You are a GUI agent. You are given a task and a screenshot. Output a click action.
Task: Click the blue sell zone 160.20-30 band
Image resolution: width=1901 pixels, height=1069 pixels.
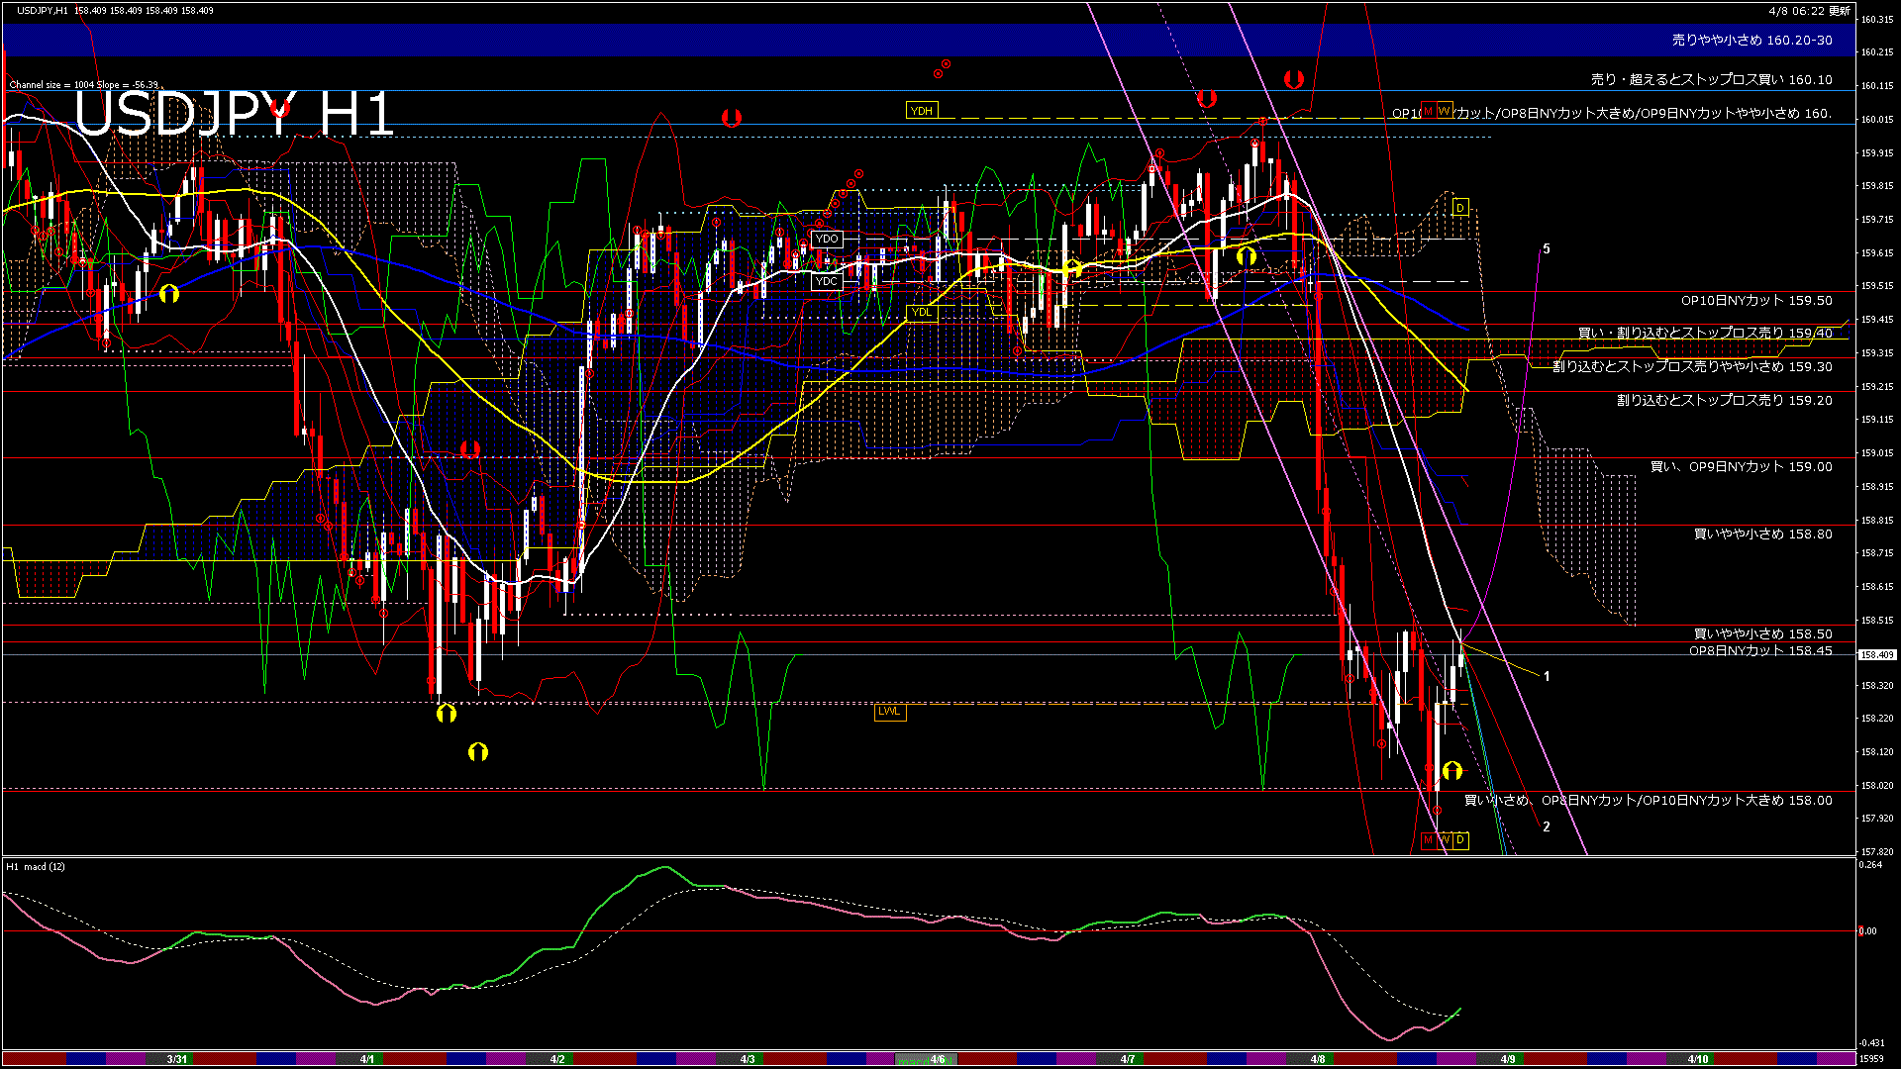pyautogui.click(x=1751, y=41)
